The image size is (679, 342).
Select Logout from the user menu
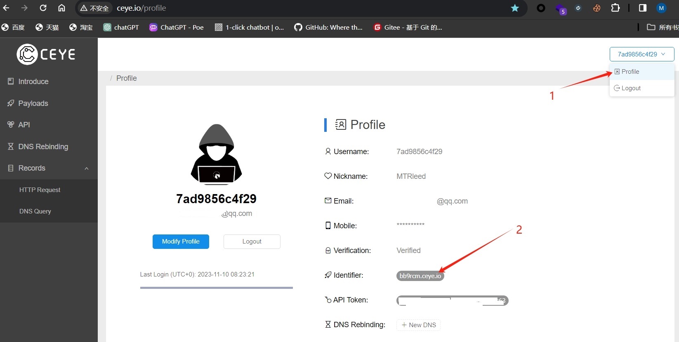(642, 88)
